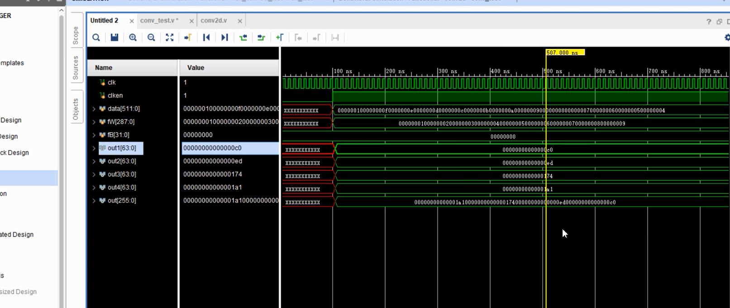Expand the out1[63:0] bus
Viewport: 730px width, 308px height.
tap(94, 148)
